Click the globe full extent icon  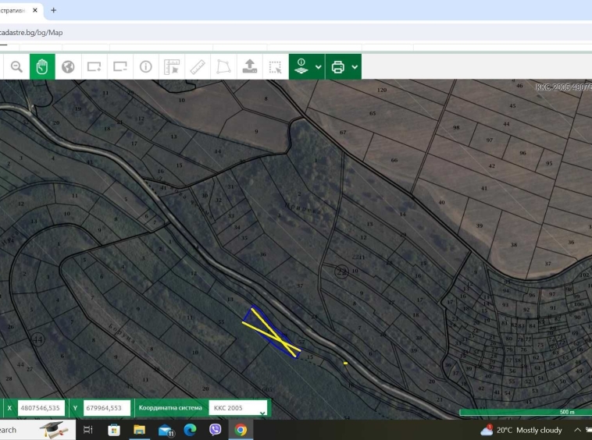68,67
